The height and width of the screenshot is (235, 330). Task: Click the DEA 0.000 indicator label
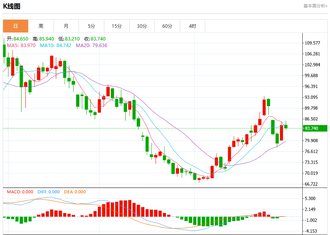(x=75, y=192)
